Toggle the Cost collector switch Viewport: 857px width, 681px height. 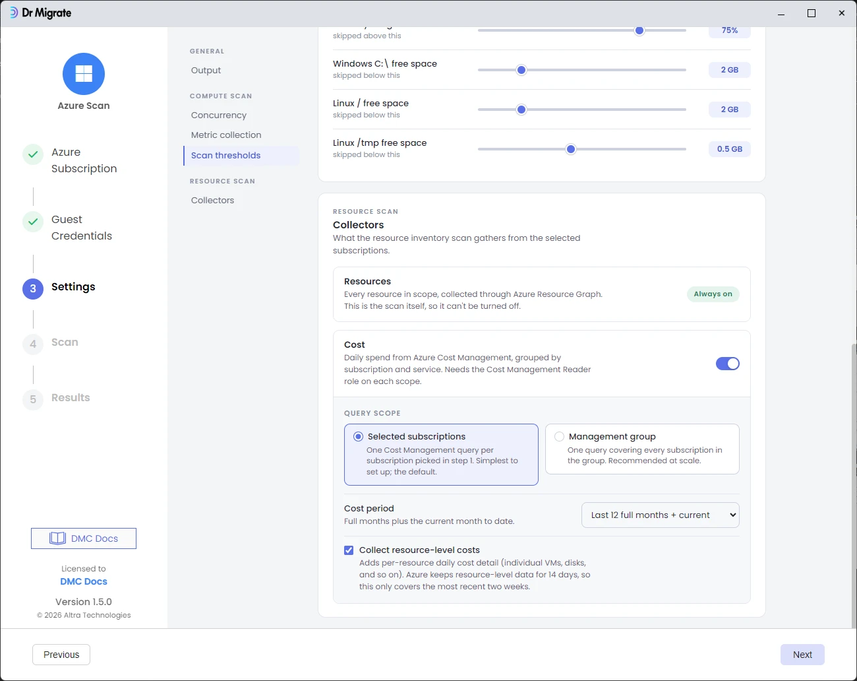pos(728,364)
